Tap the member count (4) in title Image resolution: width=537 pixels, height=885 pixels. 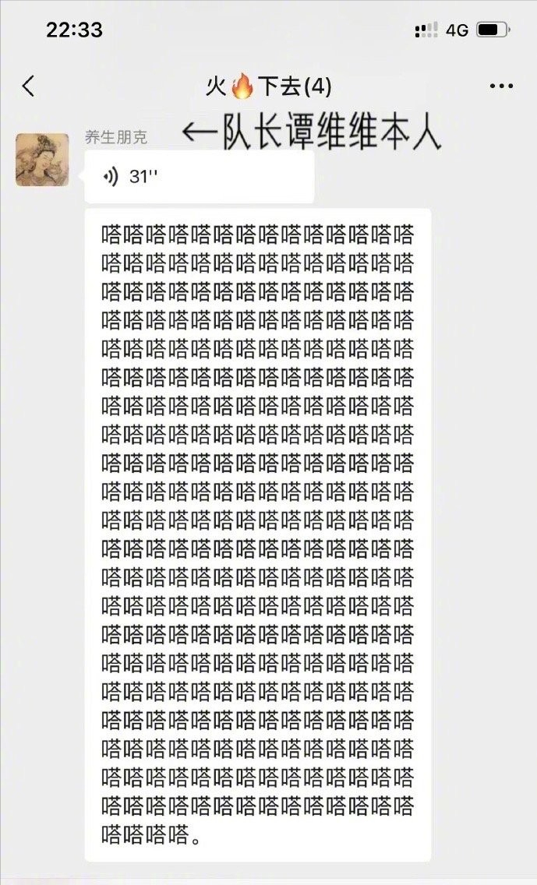click(317, 86)
